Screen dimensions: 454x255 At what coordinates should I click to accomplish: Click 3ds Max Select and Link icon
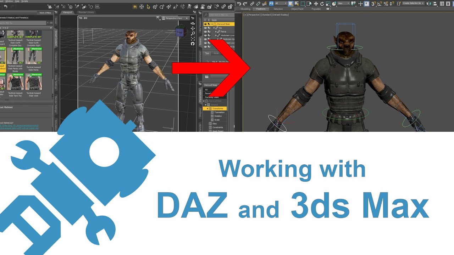click(252, 4)
